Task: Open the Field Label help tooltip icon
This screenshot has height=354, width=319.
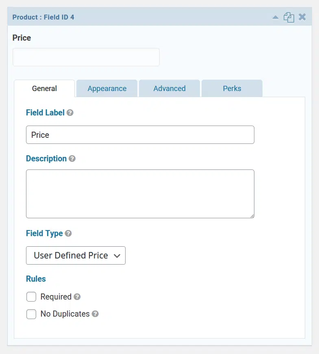Action: 70,113
